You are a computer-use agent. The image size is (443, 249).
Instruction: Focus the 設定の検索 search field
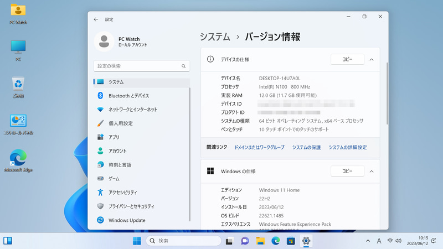(x=142, y=66)
